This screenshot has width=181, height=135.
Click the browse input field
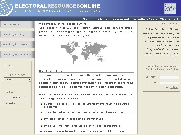[169, 83]
